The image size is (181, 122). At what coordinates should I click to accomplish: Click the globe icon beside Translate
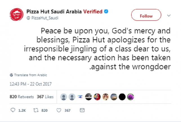(x=11, y=75)
